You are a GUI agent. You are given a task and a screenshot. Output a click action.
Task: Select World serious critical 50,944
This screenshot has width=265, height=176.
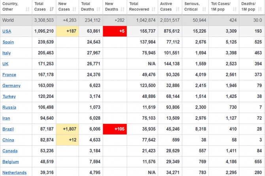[x=199, y=20]
